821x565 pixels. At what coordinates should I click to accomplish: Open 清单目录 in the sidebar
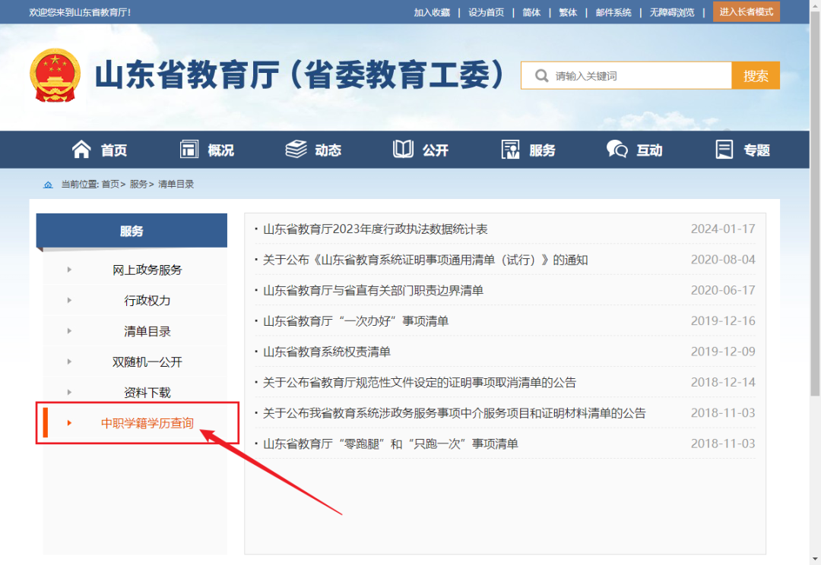[147, 331]
